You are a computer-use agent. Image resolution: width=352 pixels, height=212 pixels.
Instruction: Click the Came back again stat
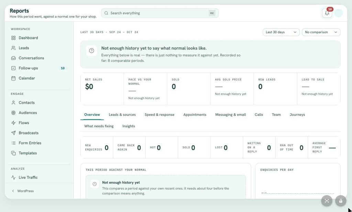click(x=129, y=148)
